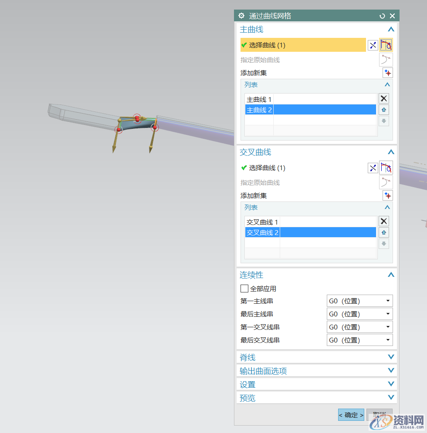
Task: Open the selection dialog icon beside 主曲线 选择曲线
Action: (x=373, y=45)
